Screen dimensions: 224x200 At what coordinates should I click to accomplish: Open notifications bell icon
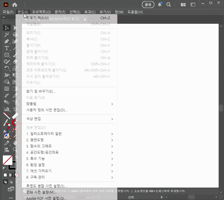(160, 5)
